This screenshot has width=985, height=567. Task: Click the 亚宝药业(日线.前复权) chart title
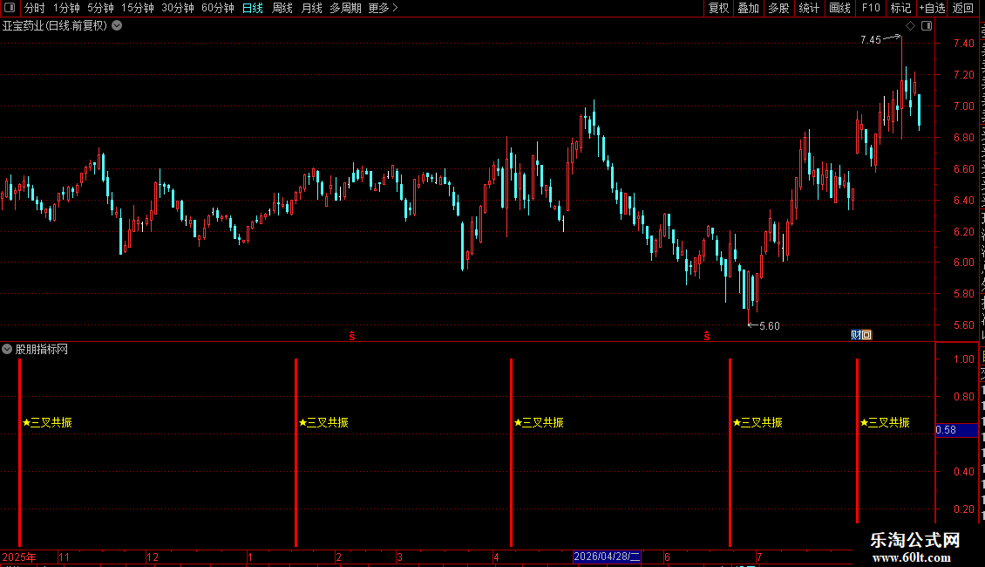[x=55, y=26]
